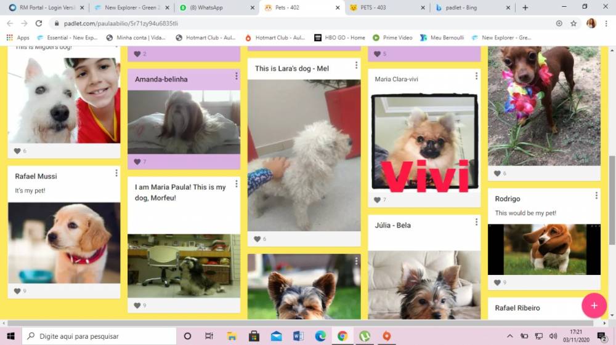This screenshot has height=345, width=616.
Task: Toggle heart on Rodrigo's post
Action: click(x=497, y=282)
